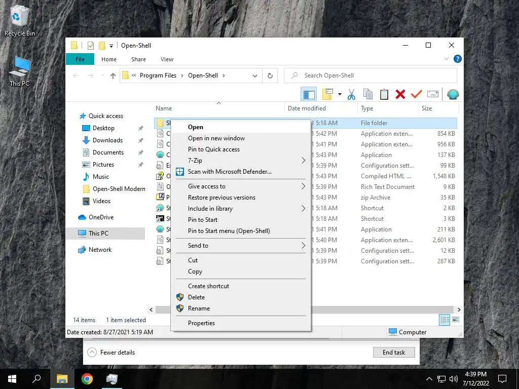This screenshot has height=389, width=519.
Task: Click in the Search Open-Shell box
Action: [370, 75]
